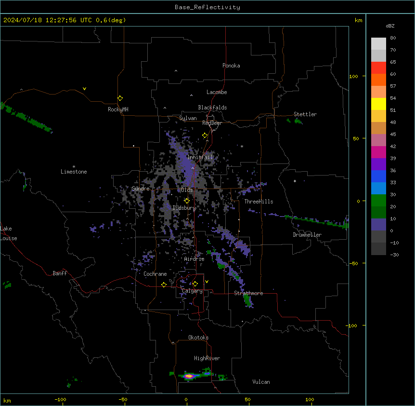Screen dimensions: 415x406
Task: Click the intense magenta-yellow echo core below HighRiver
Action: pos(189,376)
